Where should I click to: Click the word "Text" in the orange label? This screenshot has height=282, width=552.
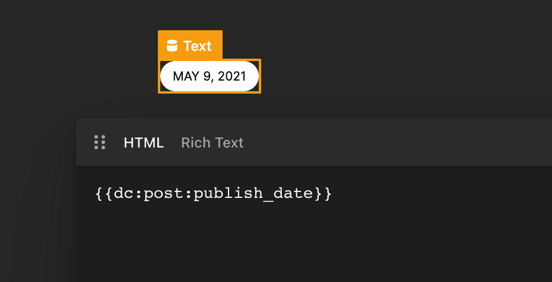click(x=198, y=46)
